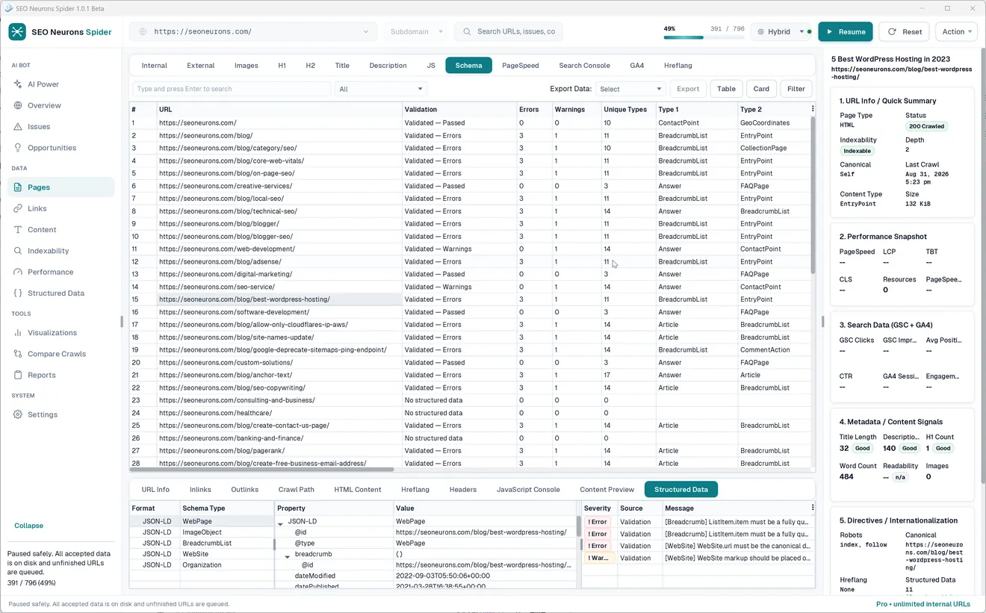Select the row for https://seoneurons.com/blog/pagerank/
Image resolution: width=986 pixels, height=613 pixels.
(470, 451)
